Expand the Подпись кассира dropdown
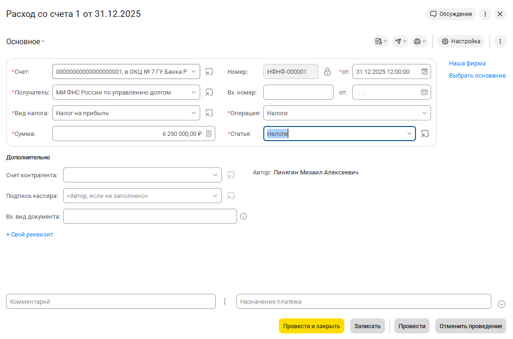This screenshot has width=513, height=339. (215, 196)
